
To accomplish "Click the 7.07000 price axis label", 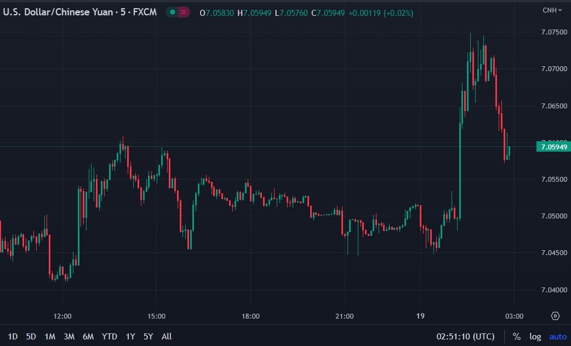I will [554, 69].
